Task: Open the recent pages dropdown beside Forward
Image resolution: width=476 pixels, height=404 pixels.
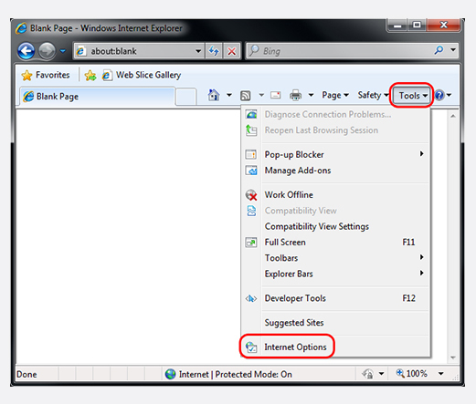Action: pyautogui.click(x=63, y=51)
